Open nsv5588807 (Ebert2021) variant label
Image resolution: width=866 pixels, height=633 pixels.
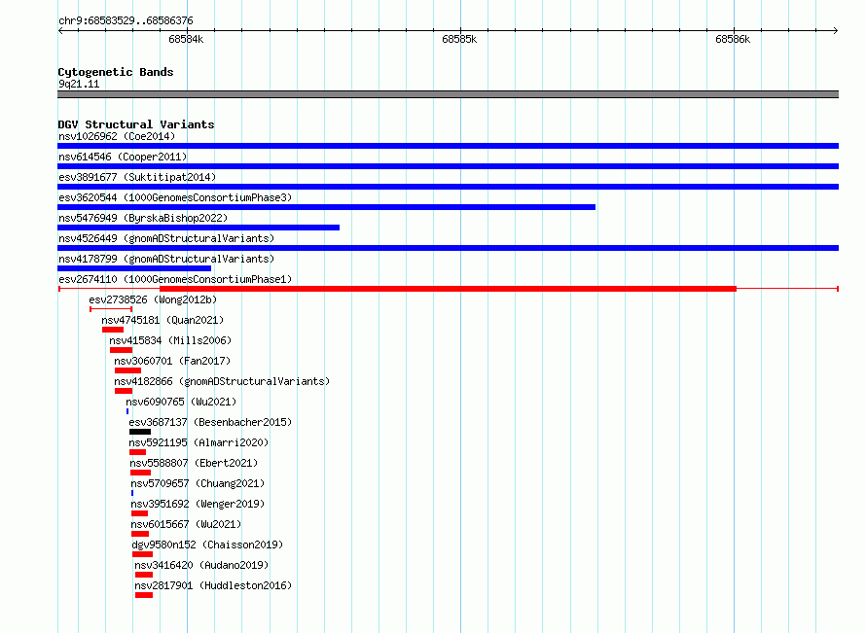pos(194,463)
